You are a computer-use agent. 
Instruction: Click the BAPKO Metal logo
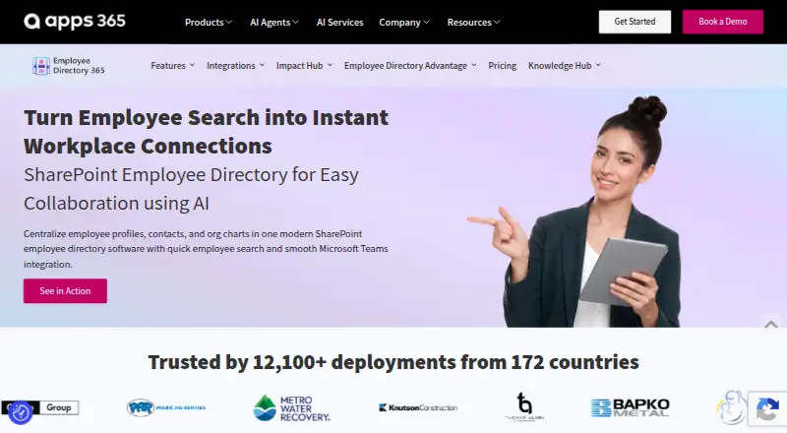click(630, 407)
